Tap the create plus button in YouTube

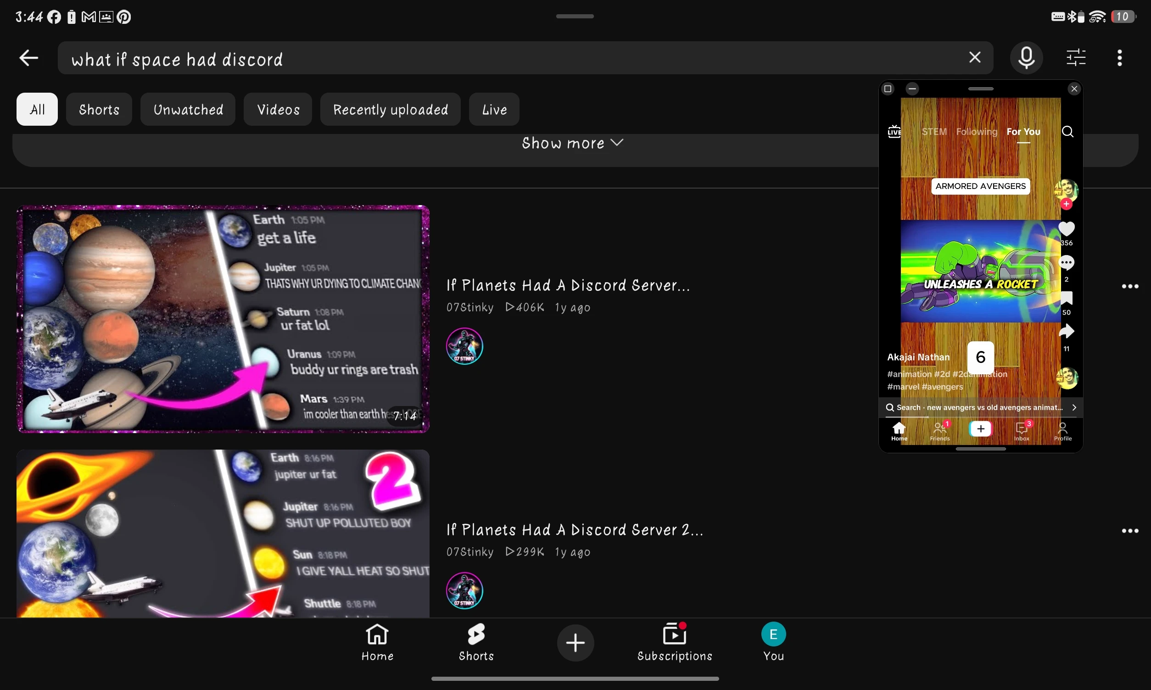point(575,643)
